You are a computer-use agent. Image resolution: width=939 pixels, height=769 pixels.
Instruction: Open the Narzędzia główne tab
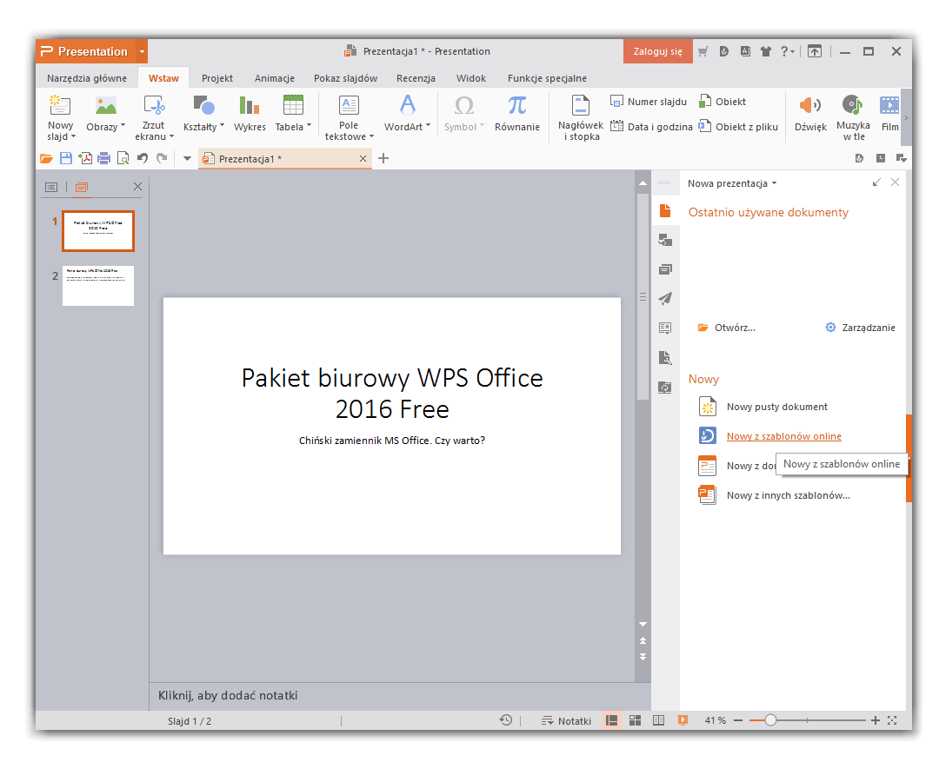coord(87,78)
